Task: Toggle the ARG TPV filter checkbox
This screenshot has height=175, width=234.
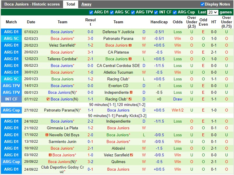Action: (133, 12)
